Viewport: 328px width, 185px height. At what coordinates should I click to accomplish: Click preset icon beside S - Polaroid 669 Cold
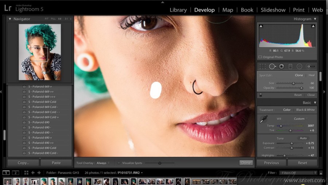point(24,102)
